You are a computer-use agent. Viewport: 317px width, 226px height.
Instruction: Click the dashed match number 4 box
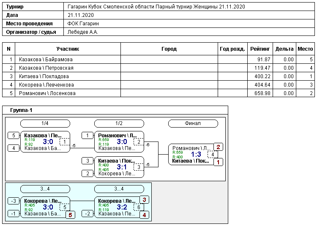(213, 155)
